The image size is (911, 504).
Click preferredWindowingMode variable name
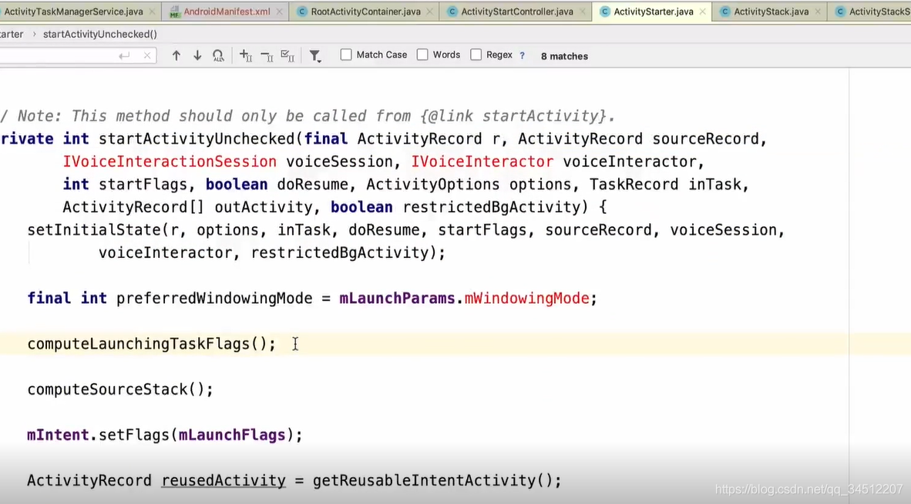(214, 299)
